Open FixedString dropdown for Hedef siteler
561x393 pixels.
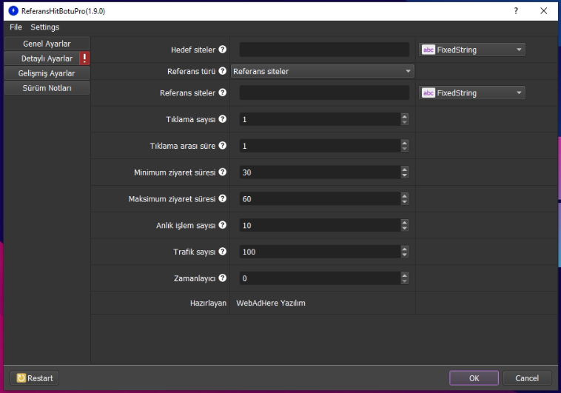click(x=472, y=50)
